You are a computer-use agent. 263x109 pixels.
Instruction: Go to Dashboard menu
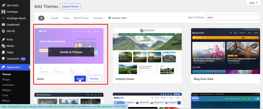click(x=13, y=25)
